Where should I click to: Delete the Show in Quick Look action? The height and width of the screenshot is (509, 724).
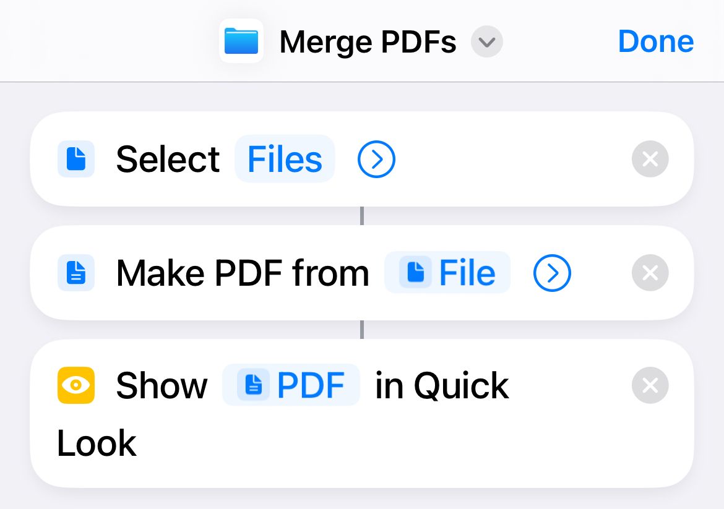650,385
